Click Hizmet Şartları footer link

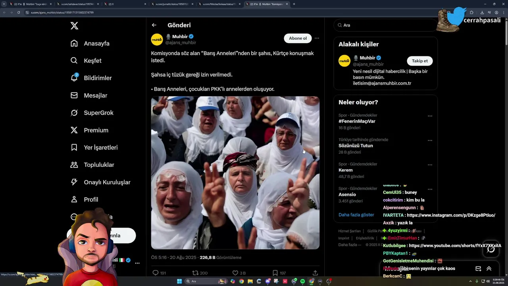pyautogui.click(x=349, y=231)
